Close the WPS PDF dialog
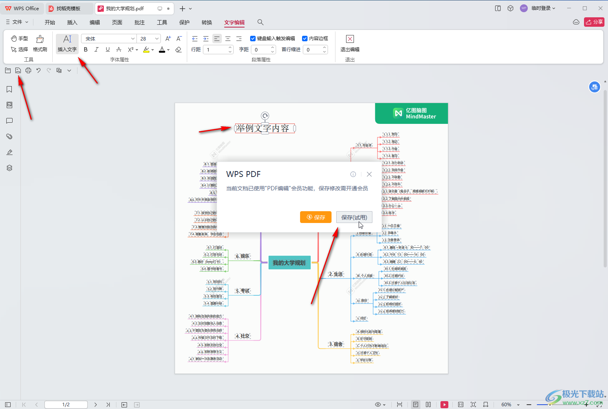The width and height of the screenshot is (608, 409). click(369, 174)
